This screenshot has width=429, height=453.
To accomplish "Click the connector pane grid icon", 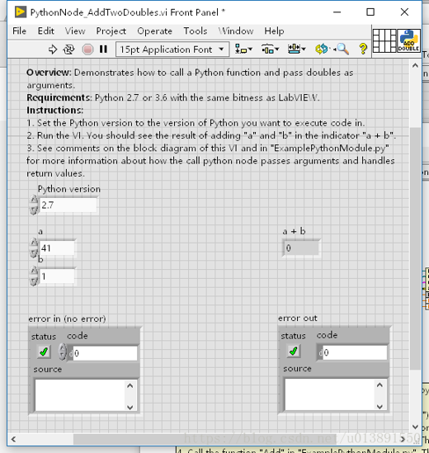I will point(384,40).
